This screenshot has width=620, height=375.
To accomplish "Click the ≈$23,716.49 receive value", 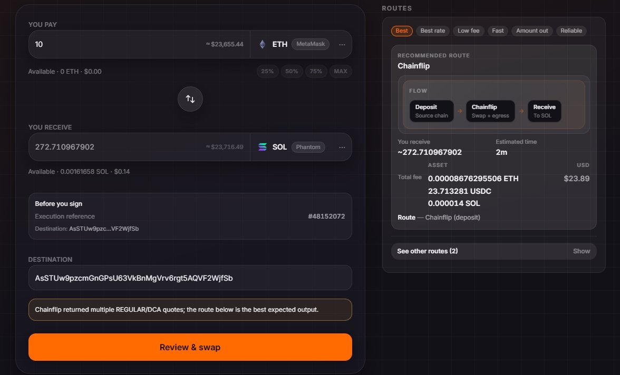I will click(225, 147).
